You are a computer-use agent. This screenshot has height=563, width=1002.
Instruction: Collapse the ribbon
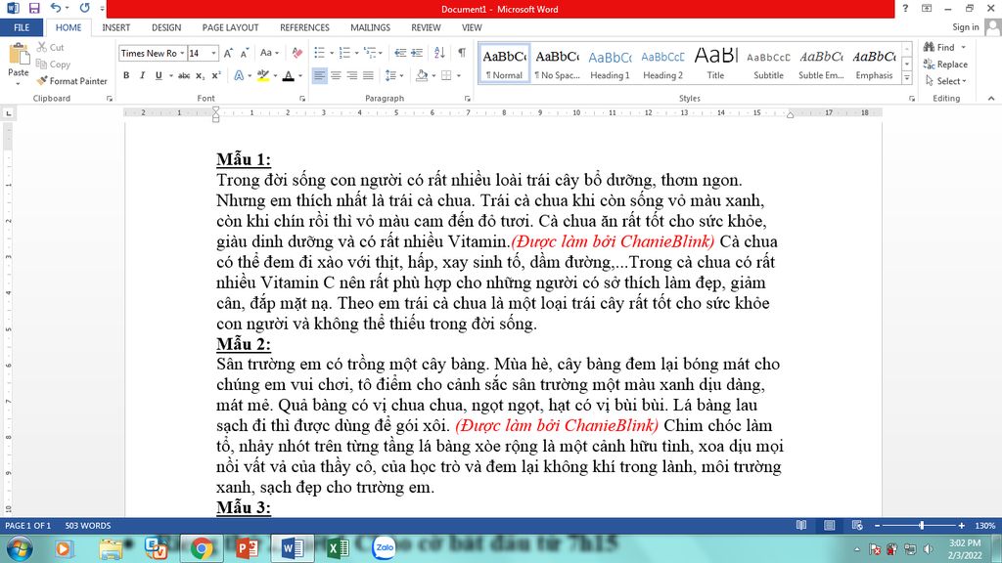[991, 99]
